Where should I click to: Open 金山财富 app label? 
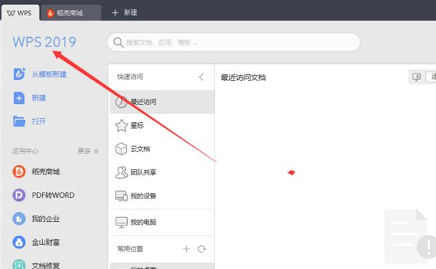46,242
